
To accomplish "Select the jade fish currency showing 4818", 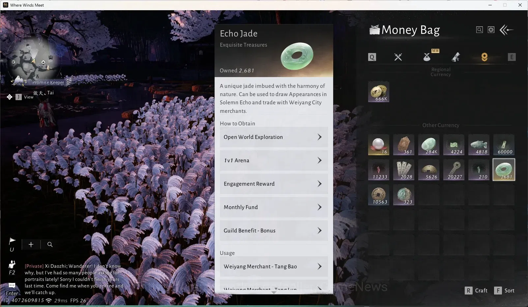I will [479, 145].
